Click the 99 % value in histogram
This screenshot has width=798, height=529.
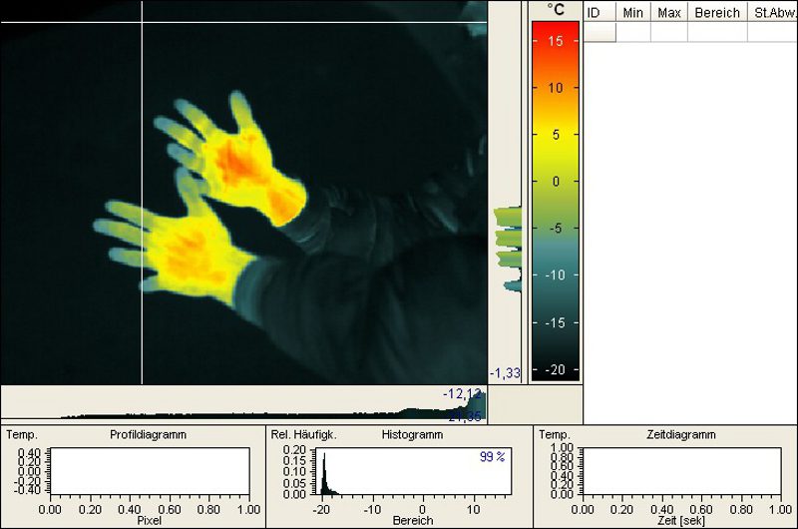click(x=493, y=456)
